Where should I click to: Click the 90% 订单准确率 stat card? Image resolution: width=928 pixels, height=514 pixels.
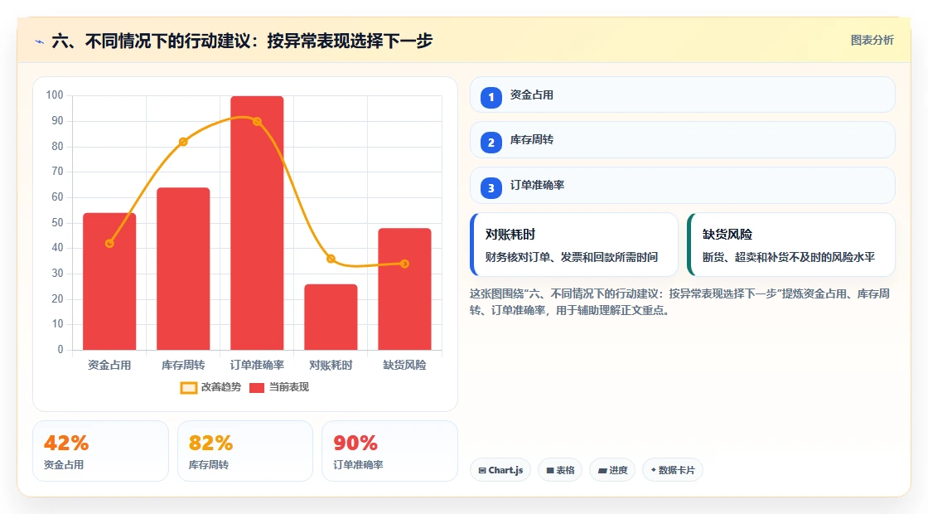tap(389, 451)
